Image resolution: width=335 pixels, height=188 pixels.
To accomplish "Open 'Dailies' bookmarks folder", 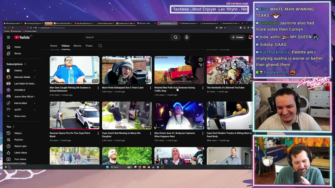I will [7, 31].
